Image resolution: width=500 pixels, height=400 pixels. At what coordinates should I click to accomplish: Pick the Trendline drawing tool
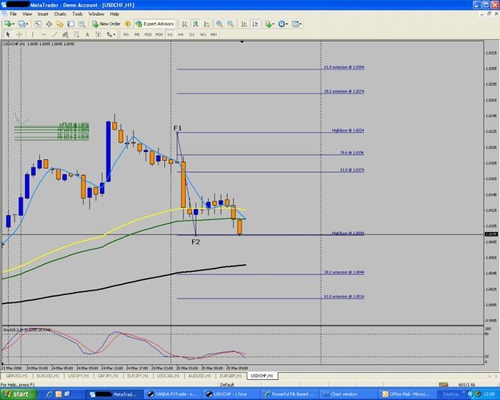pos(54,34)
